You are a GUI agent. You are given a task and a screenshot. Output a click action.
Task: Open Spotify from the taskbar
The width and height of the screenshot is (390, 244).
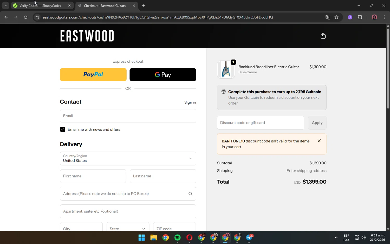click(x=178, y=237)
